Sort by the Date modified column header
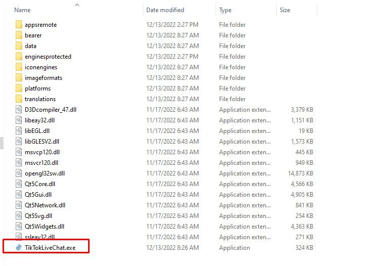 [165, 10]
